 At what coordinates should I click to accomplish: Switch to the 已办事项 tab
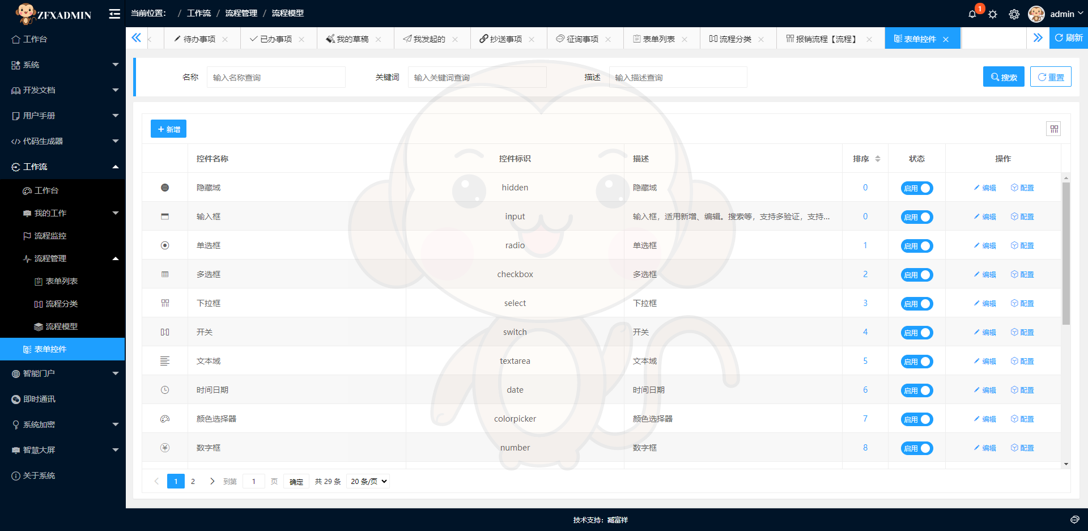point(276,39)
